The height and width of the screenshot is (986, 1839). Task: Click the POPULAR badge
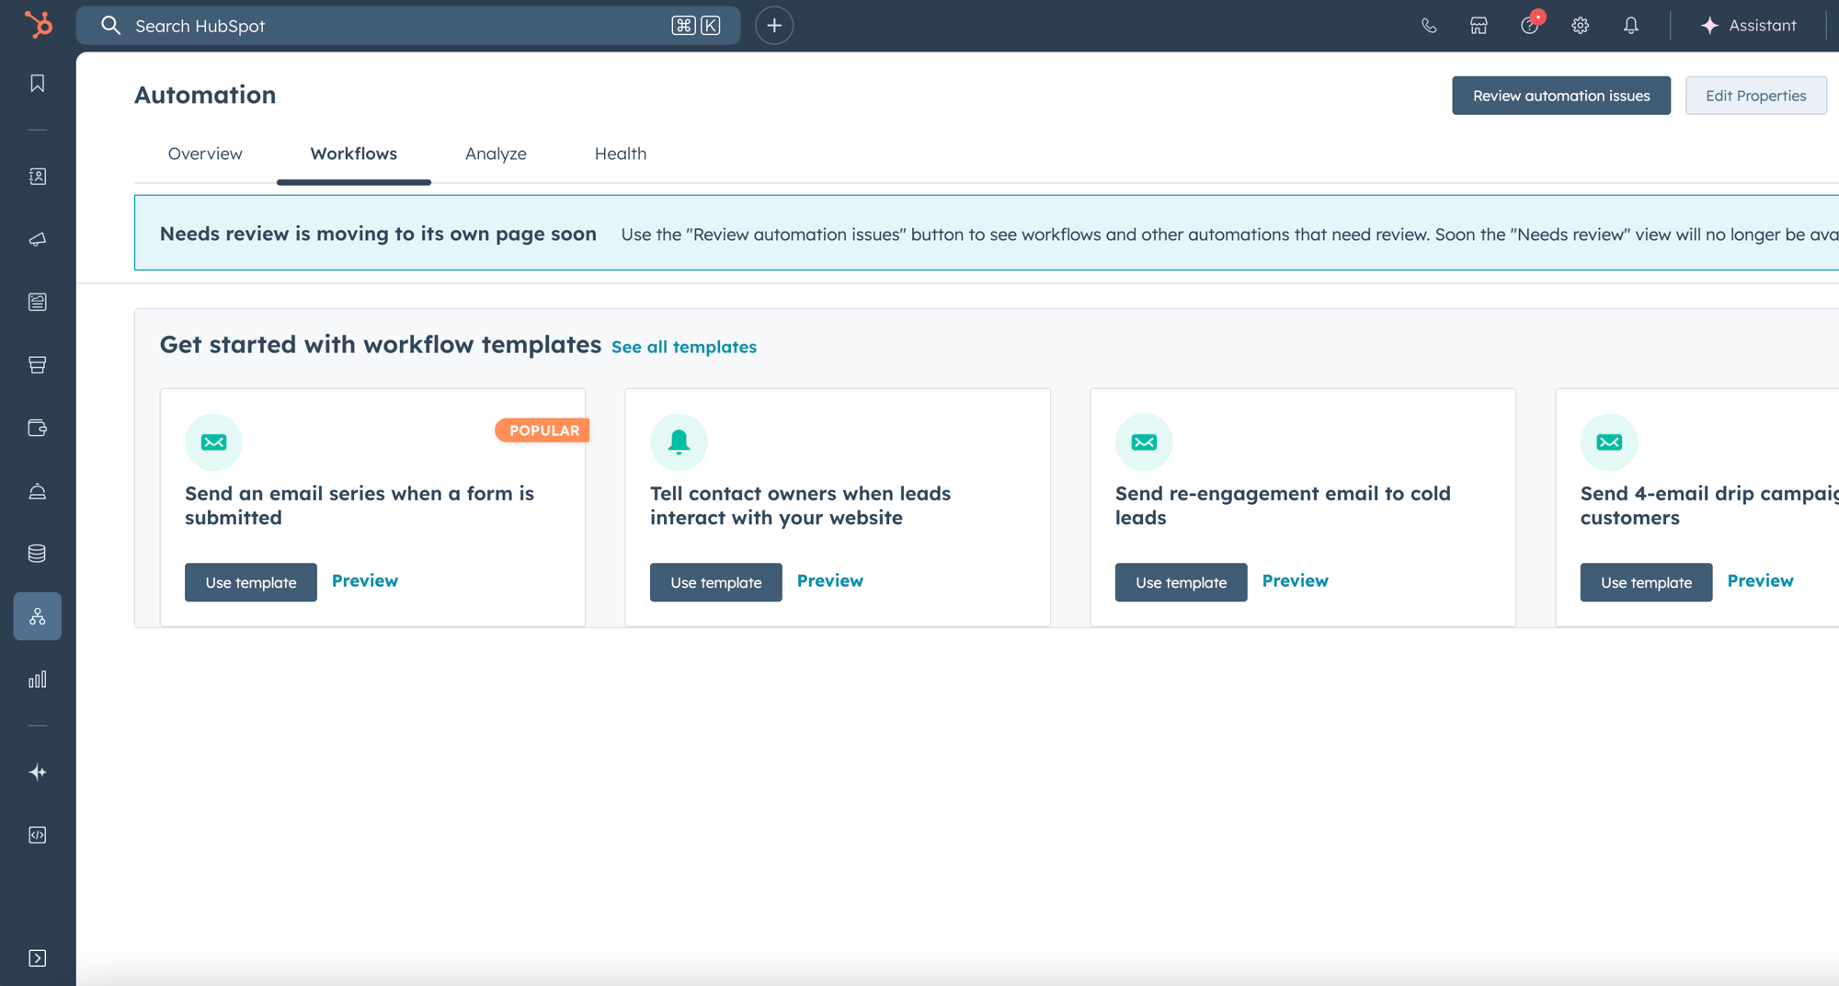click(543, 430)
